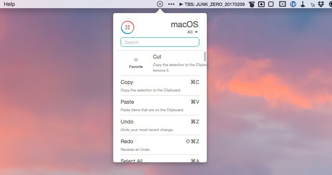
Task: Click the broom cleaner menu bar icon
Action: click(303, 4)
